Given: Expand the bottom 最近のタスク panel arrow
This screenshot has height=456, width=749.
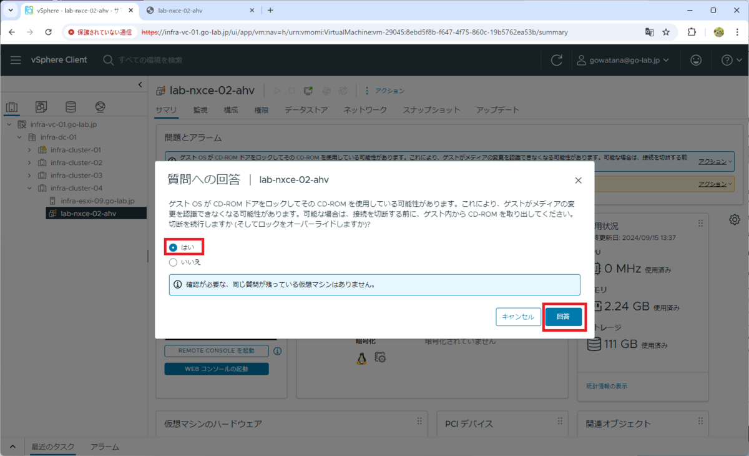Looking at the screenshot, I should click(12, 447).
